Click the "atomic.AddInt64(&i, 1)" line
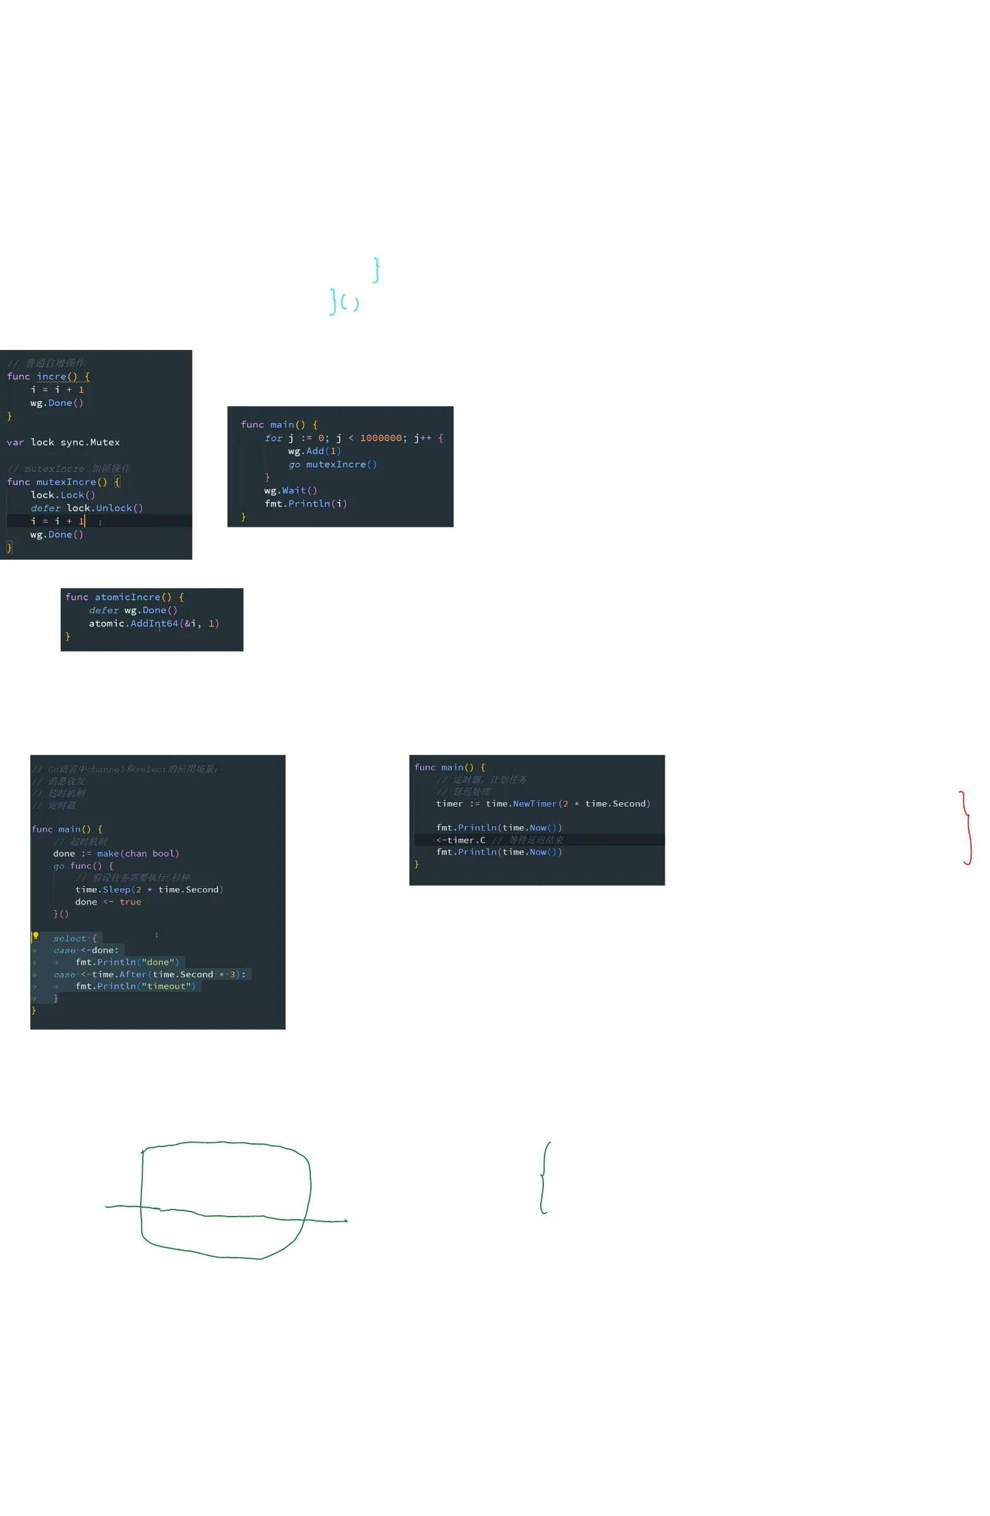This screenshot has width=990, height=1516. [154, 623]
